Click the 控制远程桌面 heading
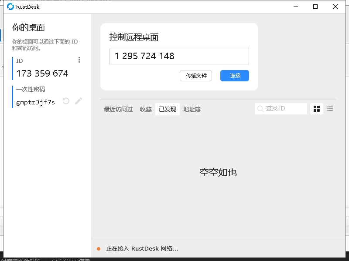Image resolution: width=349 pixels, height=261 pixels. (134, 37)
